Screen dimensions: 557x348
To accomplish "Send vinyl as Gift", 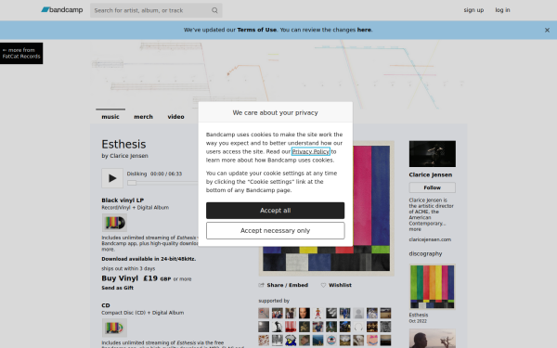I will [118, 288].
